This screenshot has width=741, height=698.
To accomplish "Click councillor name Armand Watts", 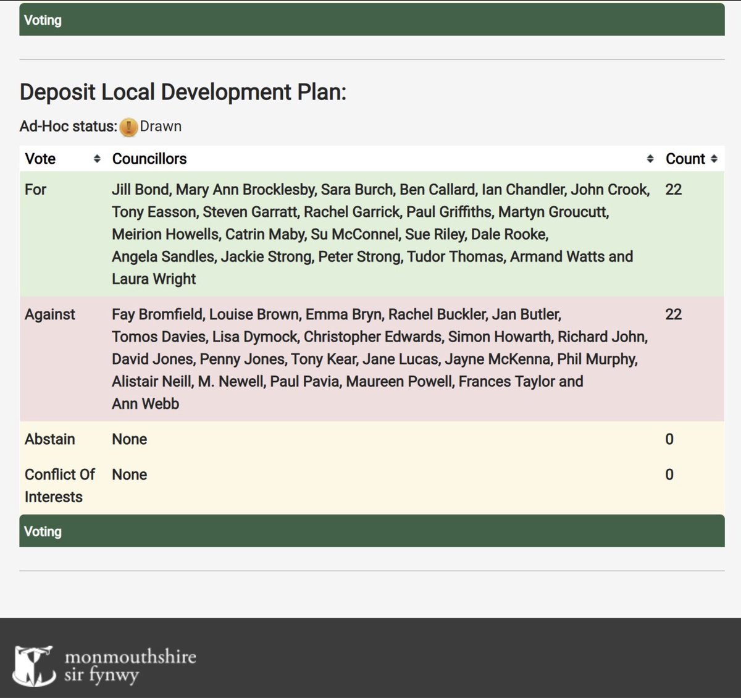I will (x=558, y=256).
